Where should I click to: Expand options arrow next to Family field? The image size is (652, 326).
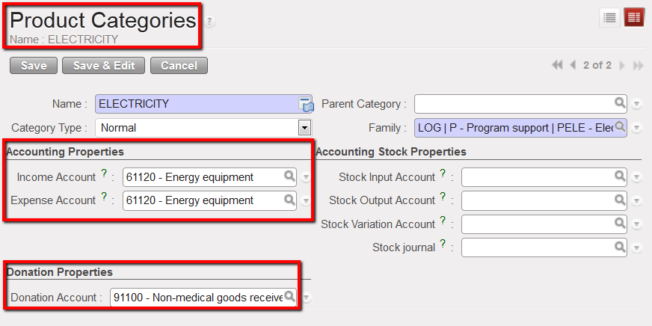point(636,128)
